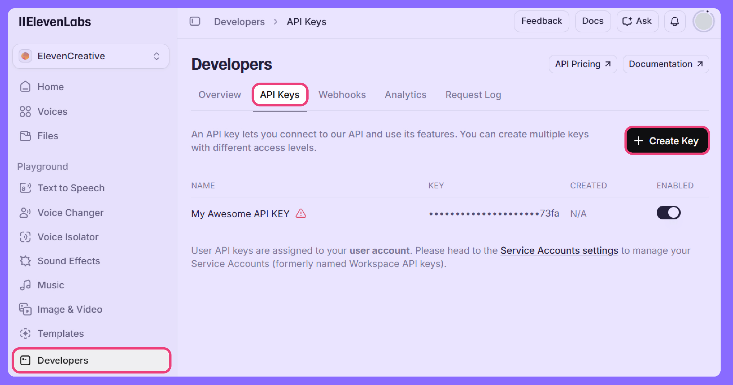Switch to the Request Log tab

[x=473, y=95]
